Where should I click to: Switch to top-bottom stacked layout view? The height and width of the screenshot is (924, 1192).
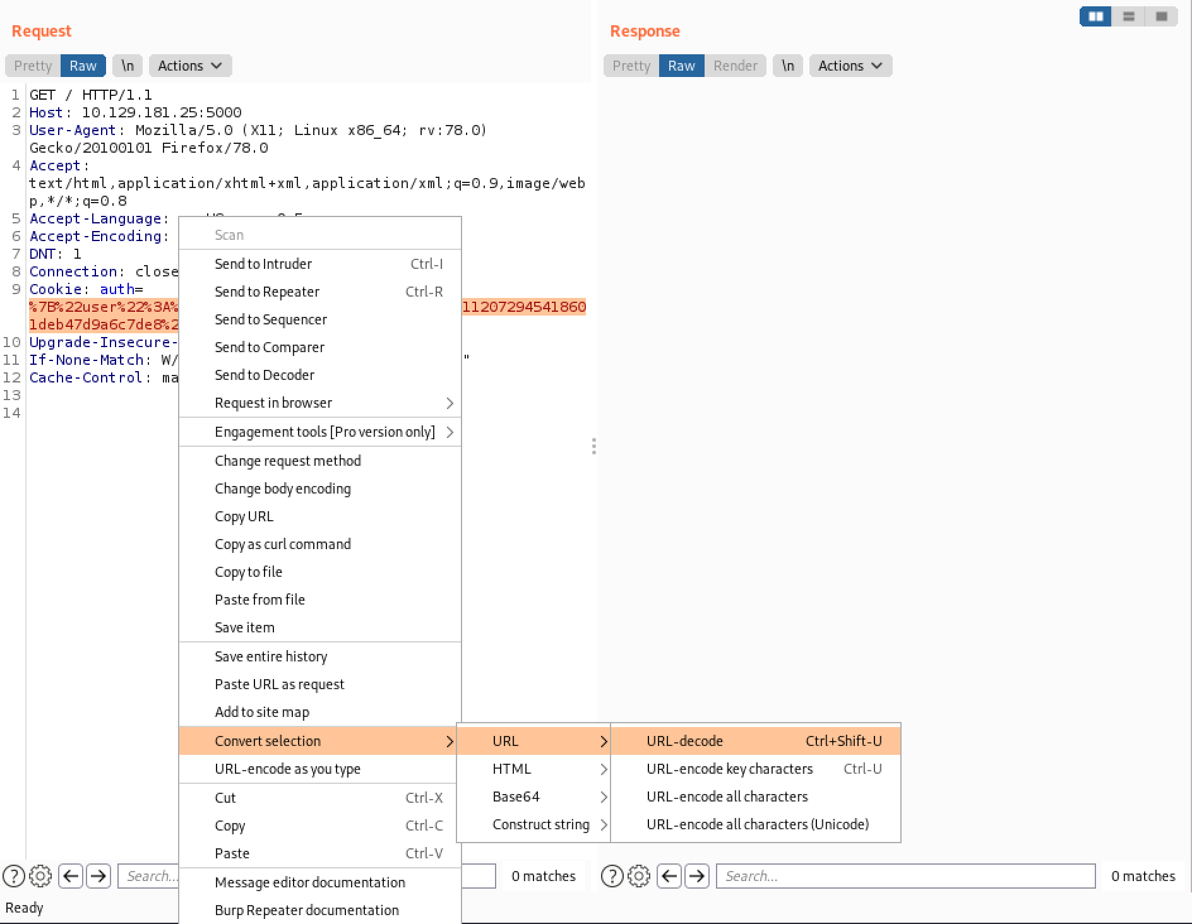tap(1129, 16)
